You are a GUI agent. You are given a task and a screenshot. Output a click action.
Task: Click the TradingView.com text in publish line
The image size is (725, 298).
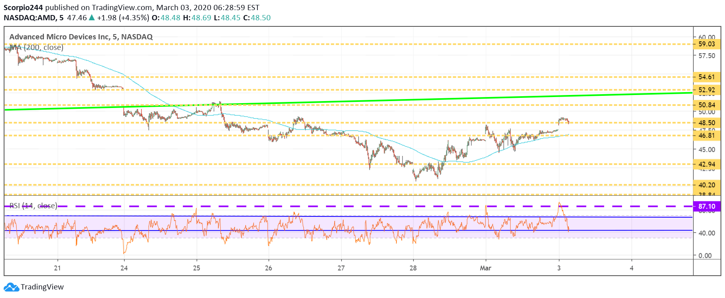click(122, 7)
